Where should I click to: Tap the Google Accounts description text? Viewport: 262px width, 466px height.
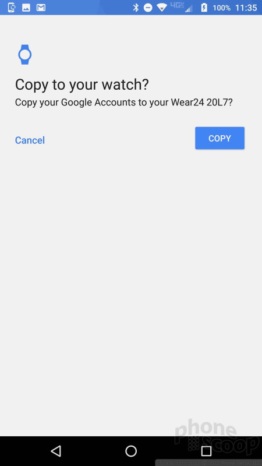124,103
